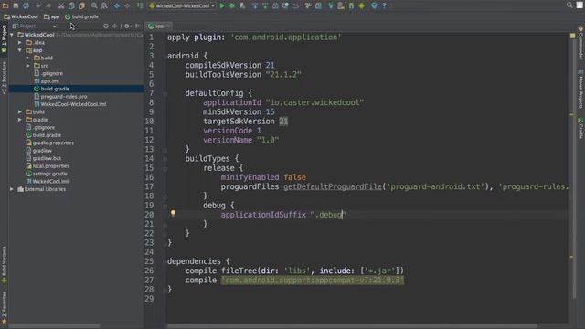Close the app editor tab
This screenshot has height=329, width=585.
click(x=168, y=27)
